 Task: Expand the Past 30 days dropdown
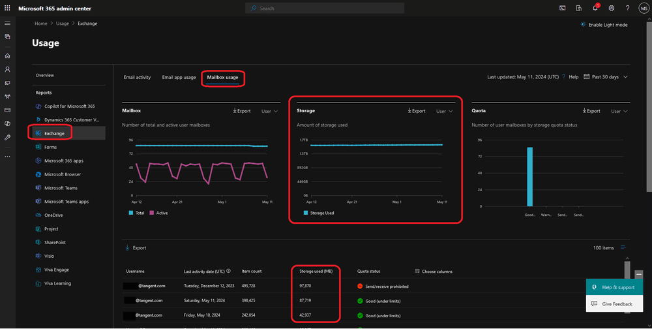606,77
